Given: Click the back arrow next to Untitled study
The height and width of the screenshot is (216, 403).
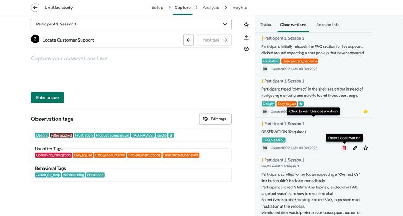Looking at the screenshot, I should (35, 8).
